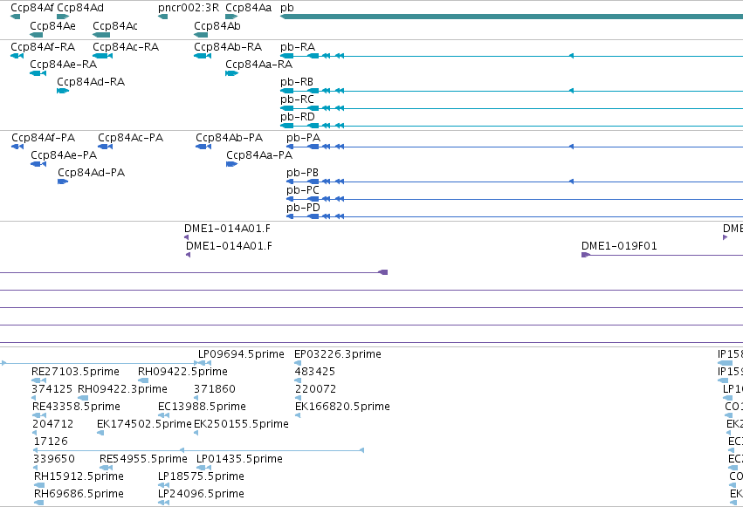Select the LP01435.5prime EST label
This screenshot has height=507, width=743.
(239, 459)
